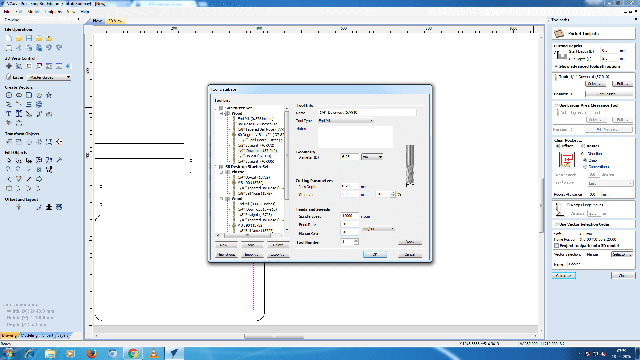This screenshot has height=360, width=640.
Task: Open the Layer dropdown showing Master Guides
Action: 49,77
